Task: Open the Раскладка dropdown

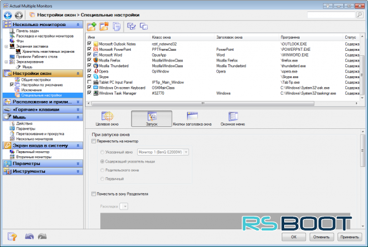Action: [x=124, y=206]
